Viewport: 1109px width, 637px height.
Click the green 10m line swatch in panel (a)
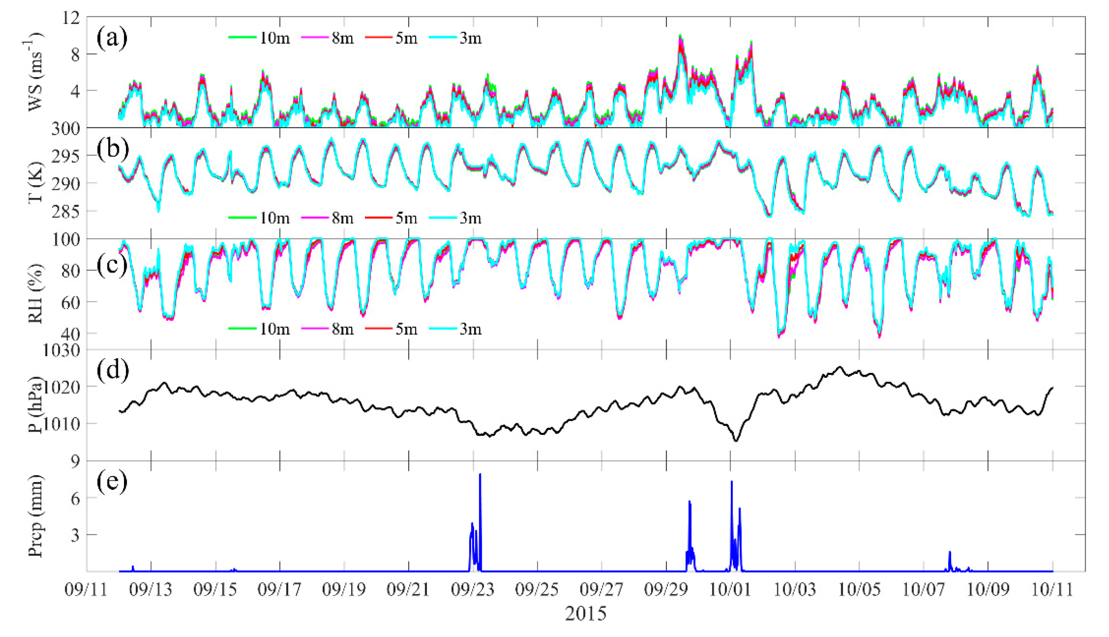(242, 38)
